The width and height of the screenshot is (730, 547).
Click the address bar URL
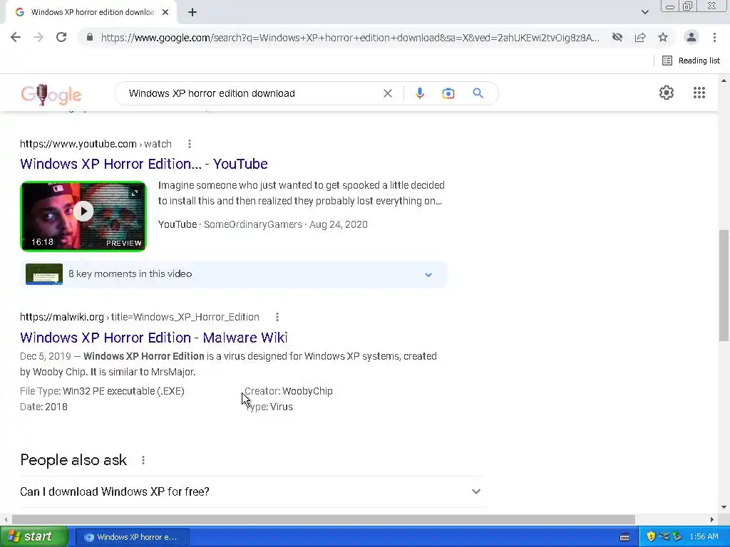pos(350,38)
